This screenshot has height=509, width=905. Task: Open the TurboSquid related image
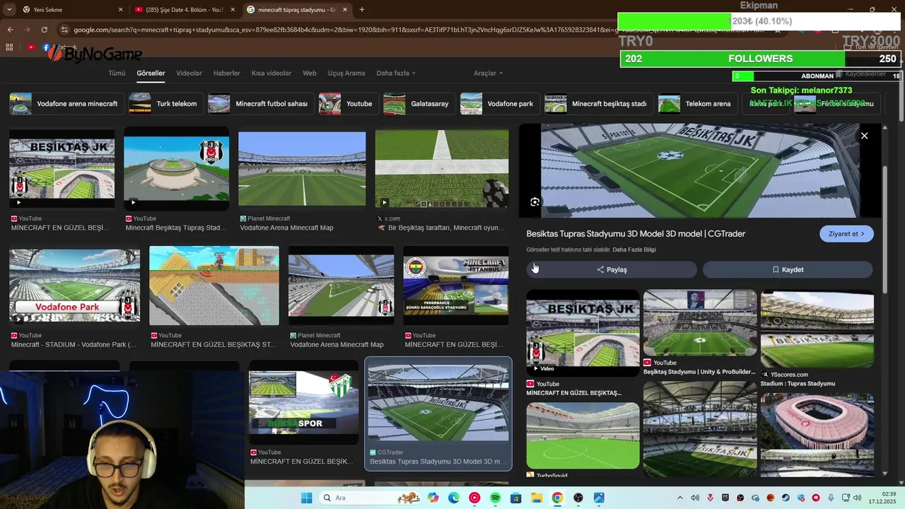(583, 435)
